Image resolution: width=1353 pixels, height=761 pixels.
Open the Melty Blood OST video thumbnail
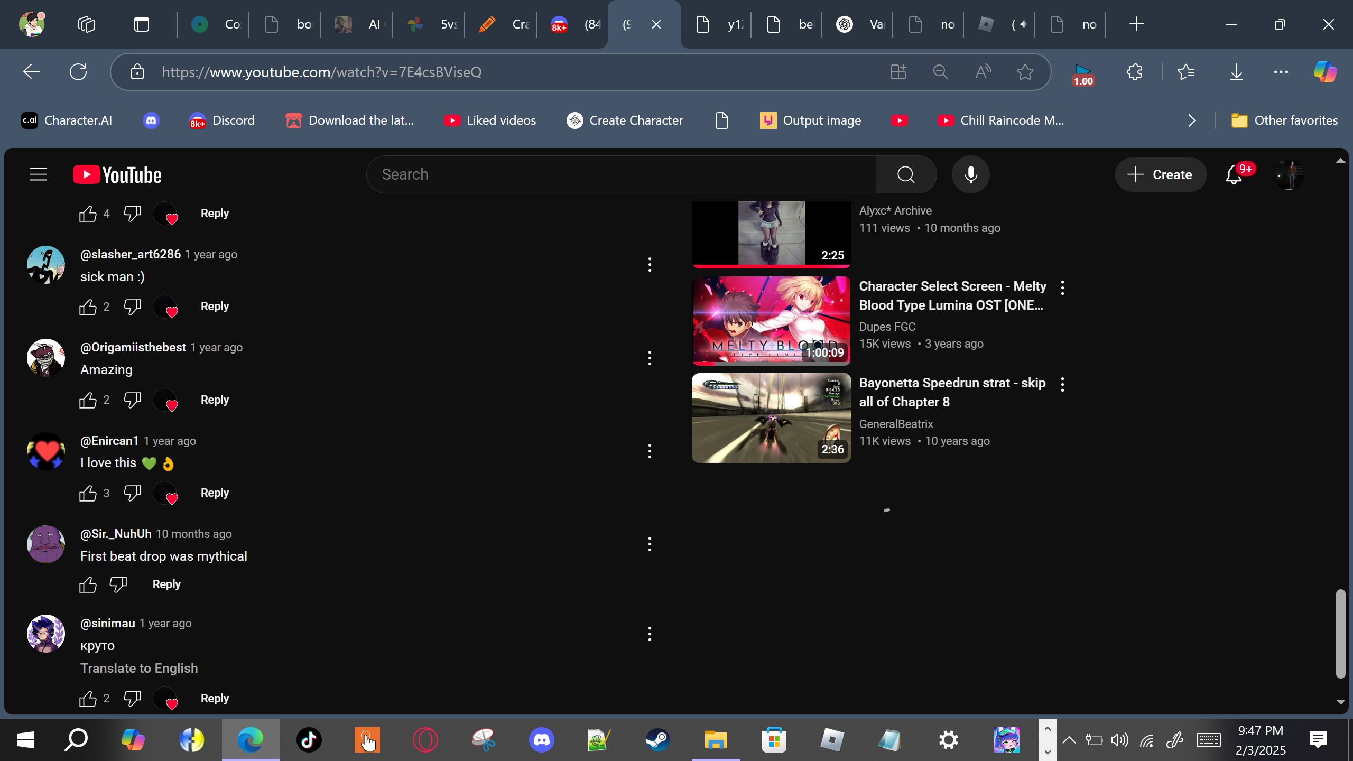pos(771,321)
